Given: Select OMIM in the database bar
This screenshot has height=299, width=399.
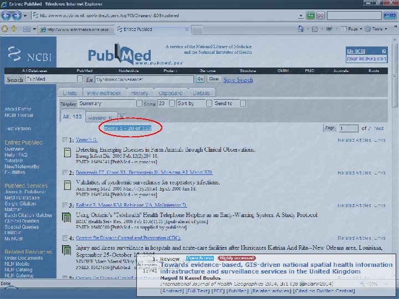Looking at the screenshot, I should click(x=283, y=71).
